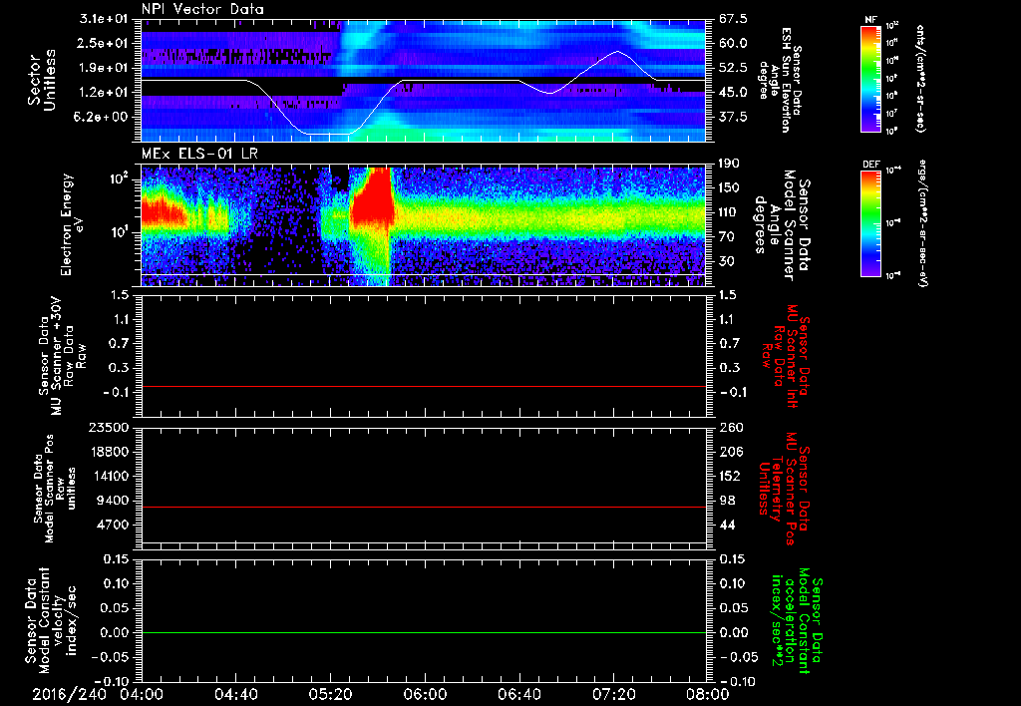The width and height of the screenshot is (1021, 706).
Task: Click the "2016/240" date label
Action: coord(69,694)
